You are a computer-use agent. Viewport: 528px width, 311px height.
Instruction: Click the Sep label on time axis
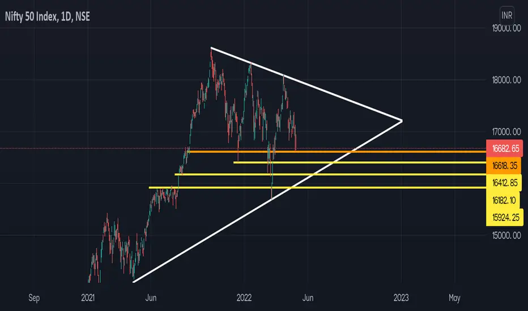pos(34,297)
